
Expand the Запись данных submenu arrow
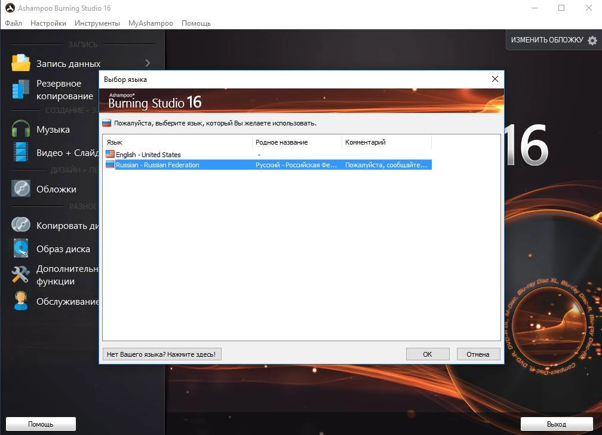click(x=148, y=63)
